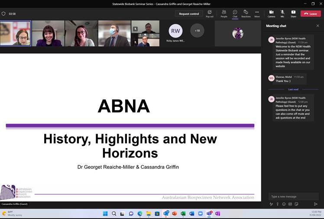Open Microsoft Store from taskbar
Image resolution: width=324 pixels, height=219 pixels.
[157, 213]
